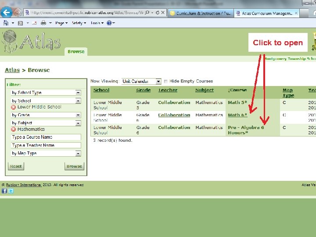Open the Tools menu
The height and width of the screenshot is (237, 316).
97,23
